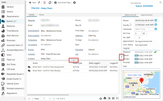Click View larger map link
Image resolution: width=163 pixels, height=101 pixels.
pyautogui.click(x=134, y=75)
